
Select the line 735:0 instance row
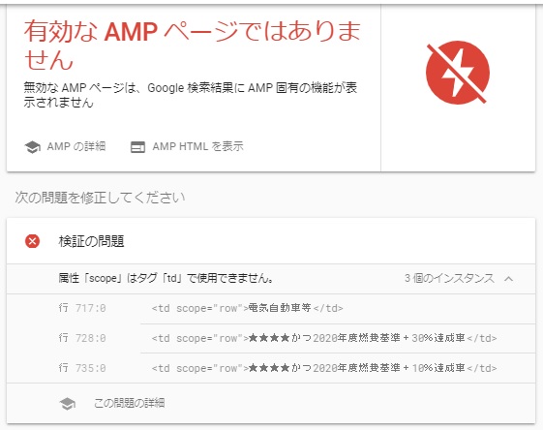271,368
